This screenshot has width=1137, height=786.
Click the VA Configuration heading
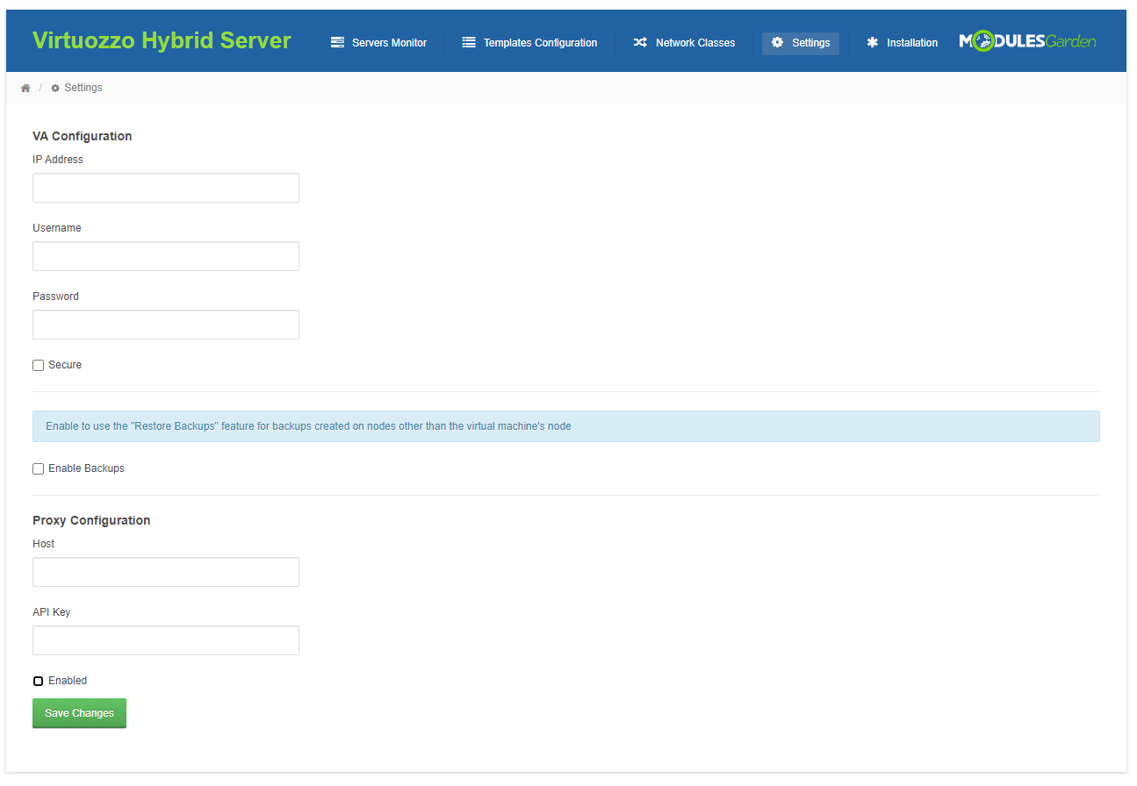[83, 136]
